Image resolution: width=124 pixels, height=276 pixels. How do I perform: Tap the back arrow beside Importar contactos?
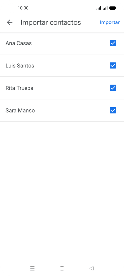pyautogui.click(x=10, y=22)
